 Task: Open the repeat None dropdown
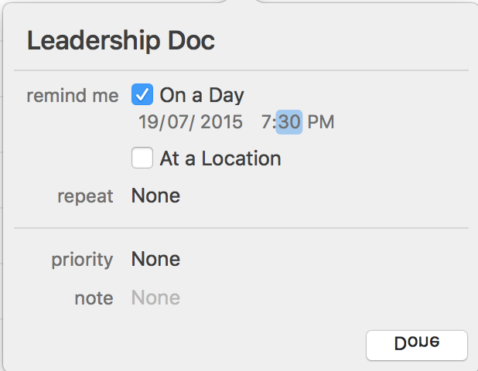point(155,196)
